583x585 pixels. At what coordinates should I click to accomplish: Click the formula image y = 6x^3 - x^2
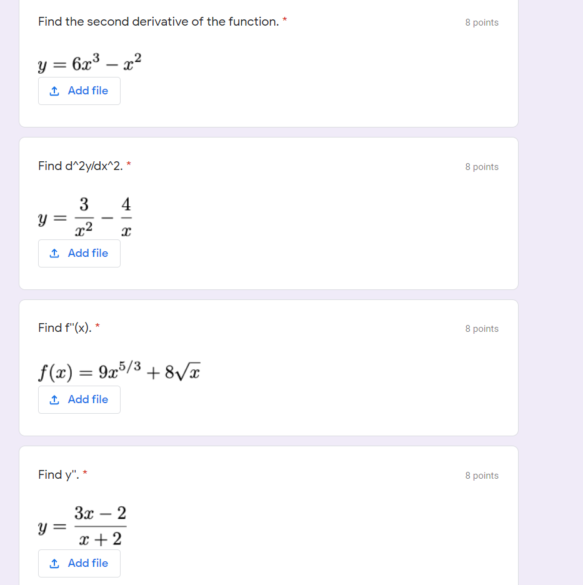click(87, 62)
